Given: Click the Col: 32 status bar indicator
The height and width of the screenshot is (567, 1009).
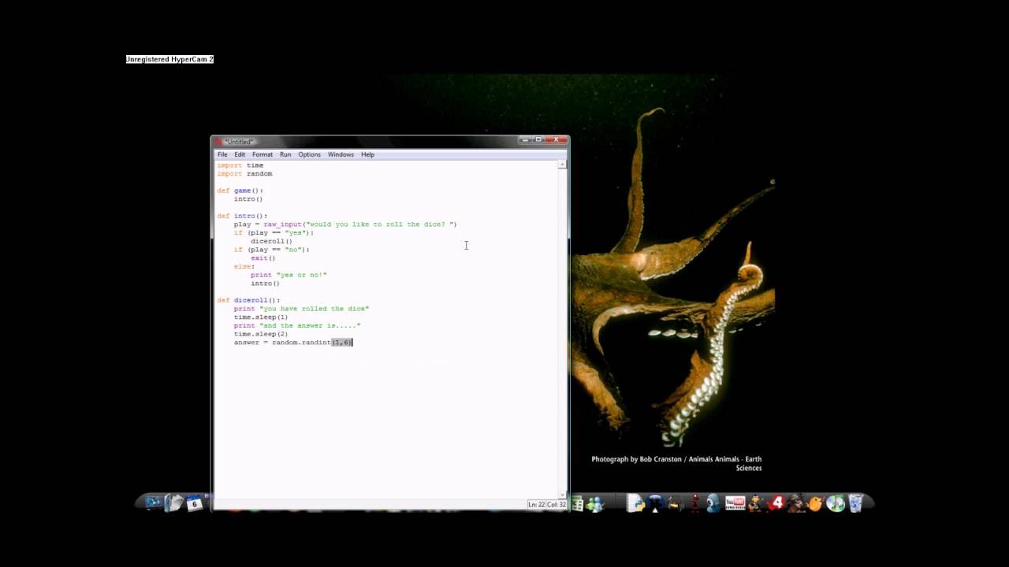Looking at the screenshot, I should tap(557, 505).
